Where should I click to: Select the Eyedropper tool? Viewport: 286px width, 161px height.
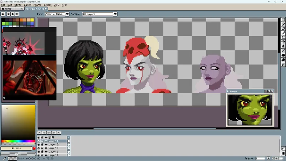283,33
